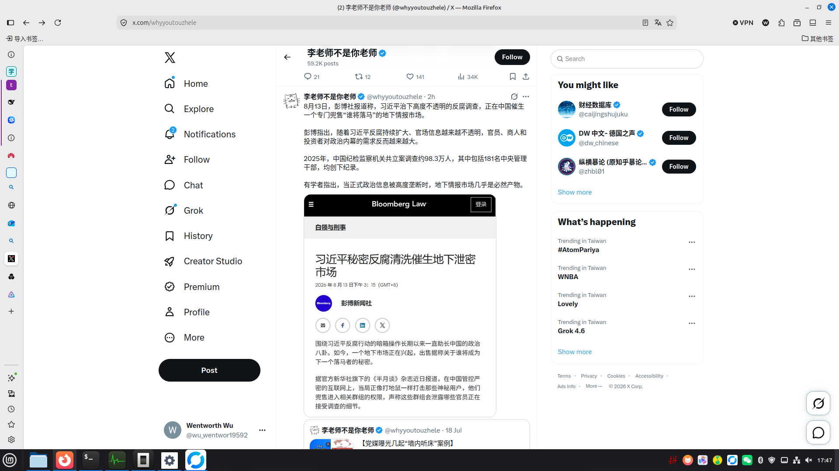Follow DW 中文 account
839x471 pixels.
tap(679, 138)
